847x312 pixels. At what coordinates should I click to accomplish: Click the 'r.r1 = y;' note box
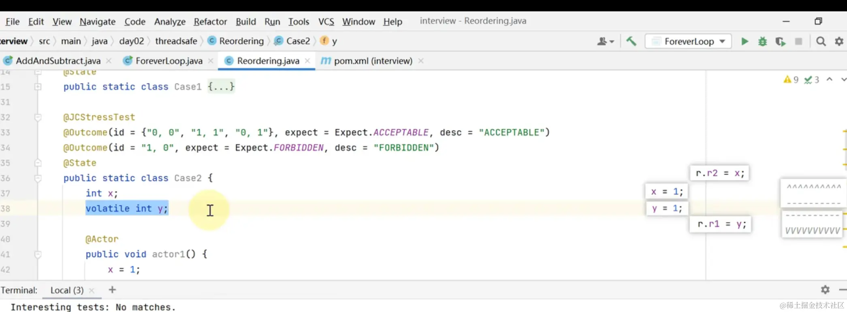click(721, 224)
